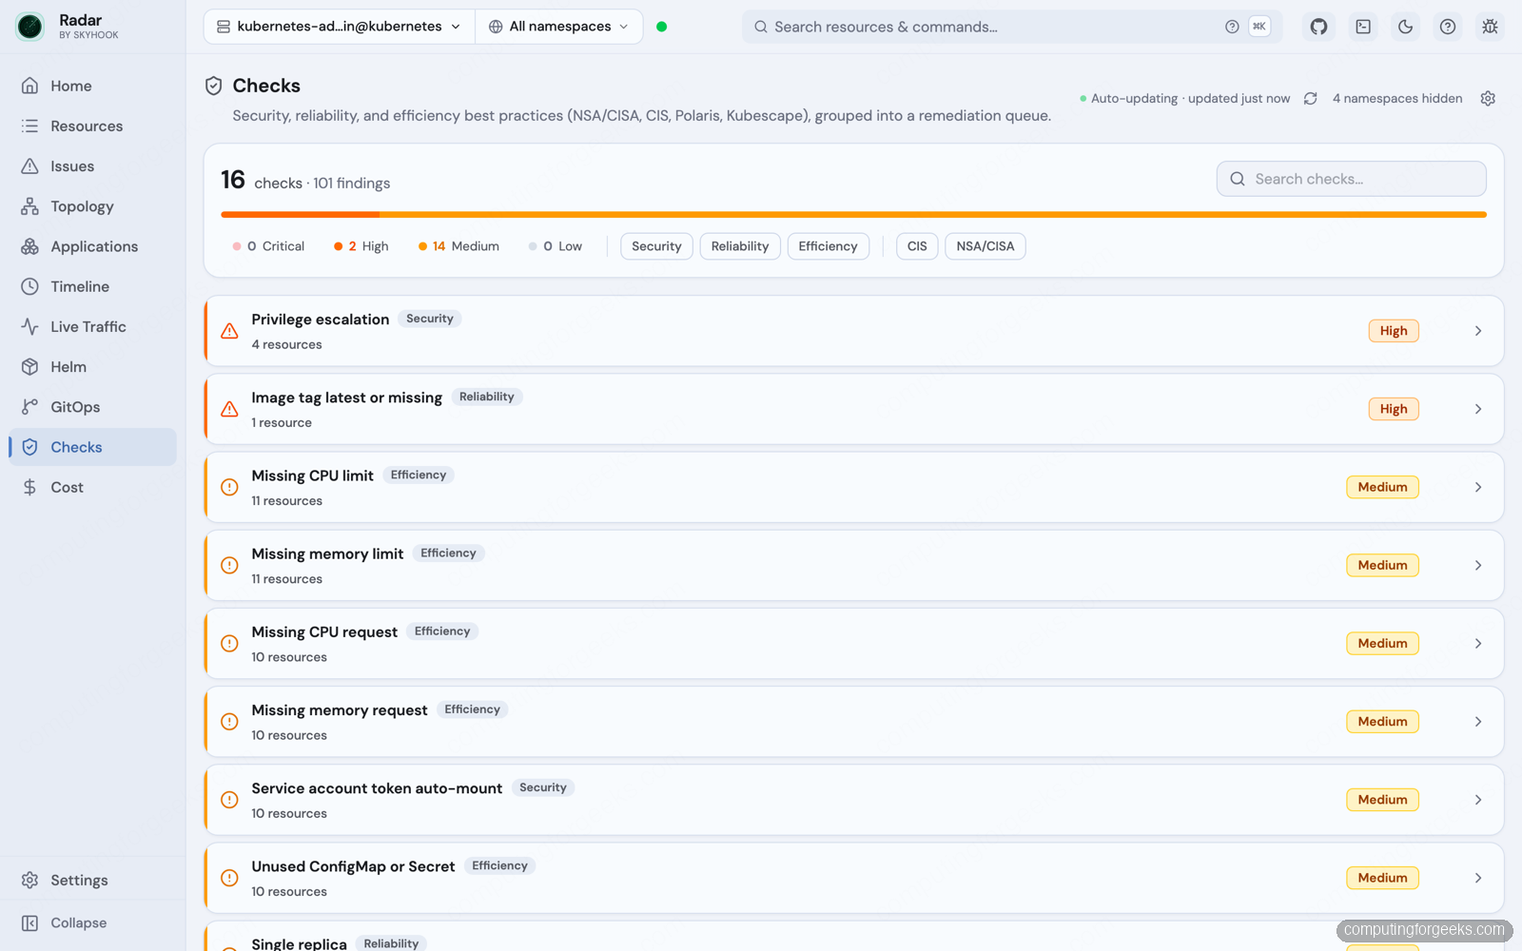The image size is (1522, 951).
Task: Click the refresh checks icon
Action: point(1310,99)
